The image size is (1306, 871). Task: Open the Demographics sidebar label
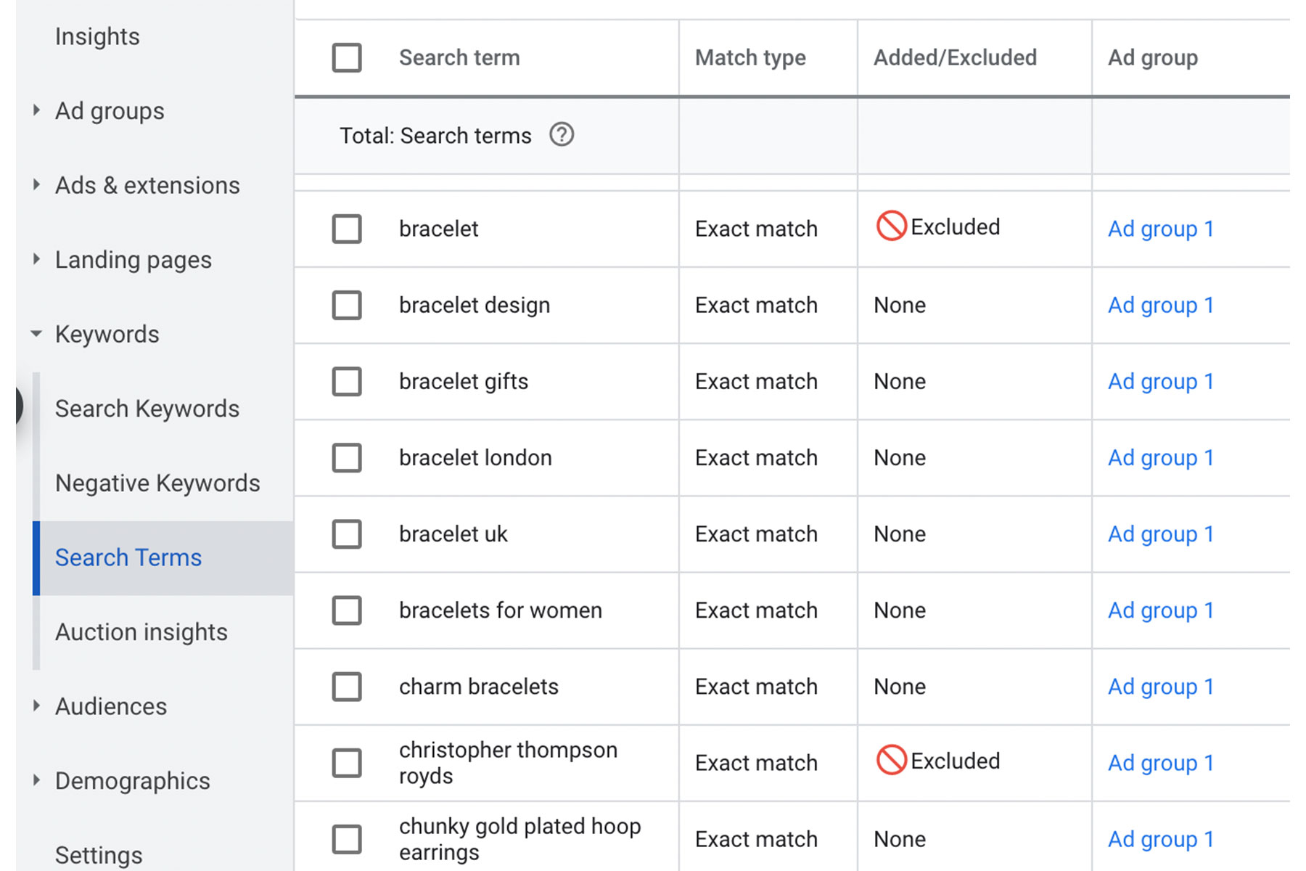[x=133, y=781]
